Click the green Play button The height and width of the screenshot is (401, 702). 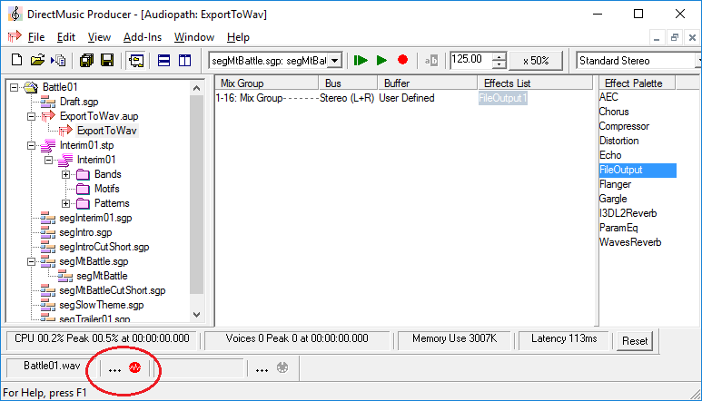381,60
